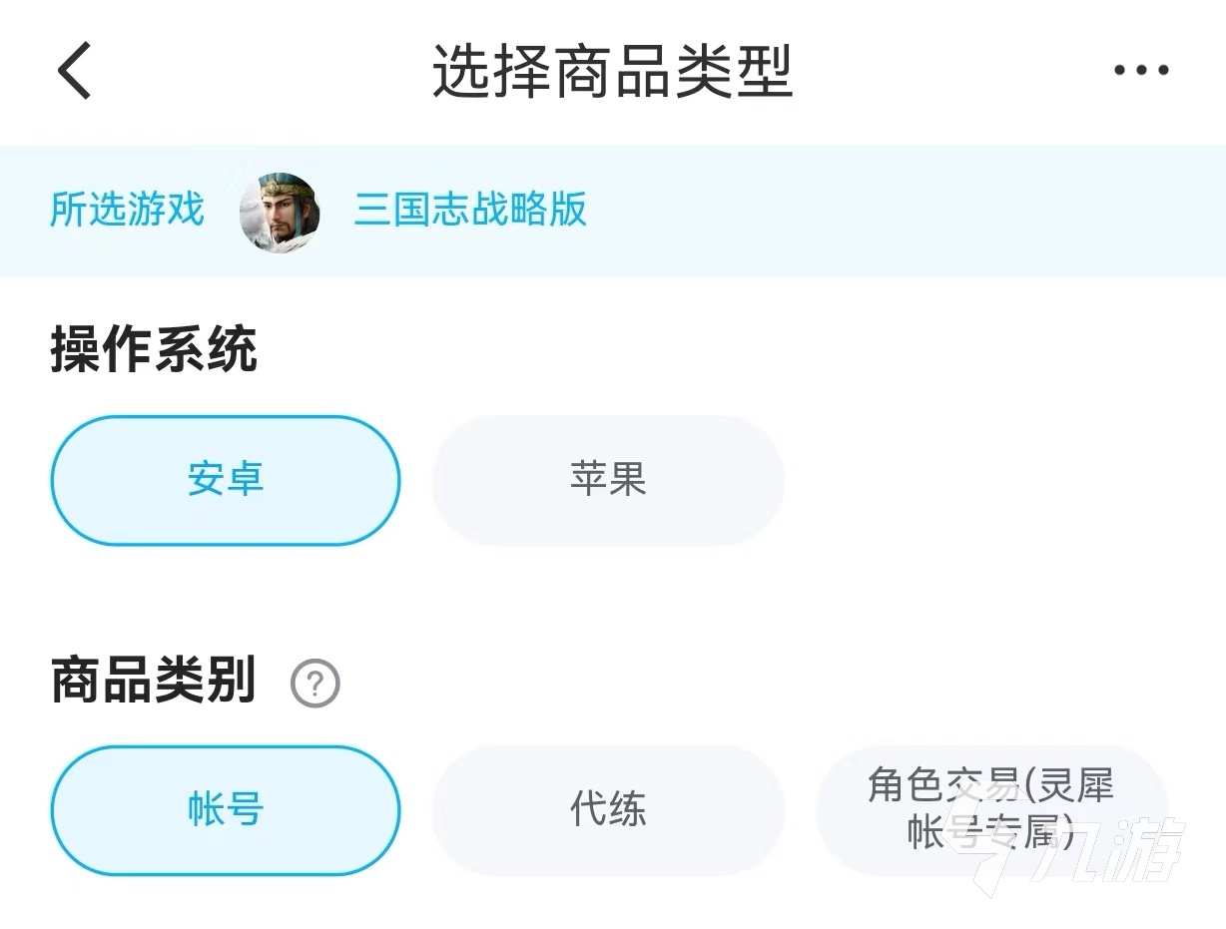Viewport: 1226px width, 929px height.
Task: Tap the 三国志战略版 game avatar
Action: coord(281,212)
